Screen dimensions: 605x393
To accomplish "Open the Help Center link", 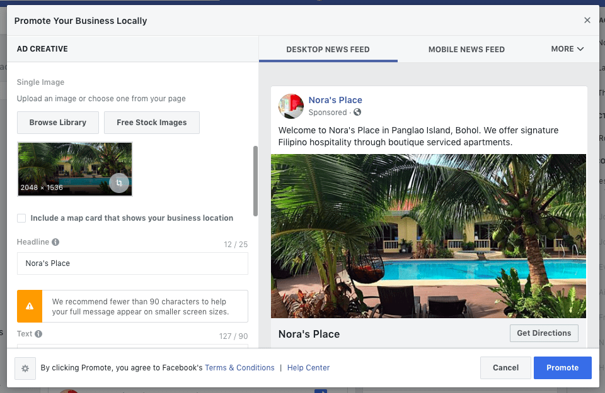I will point(308,368).
